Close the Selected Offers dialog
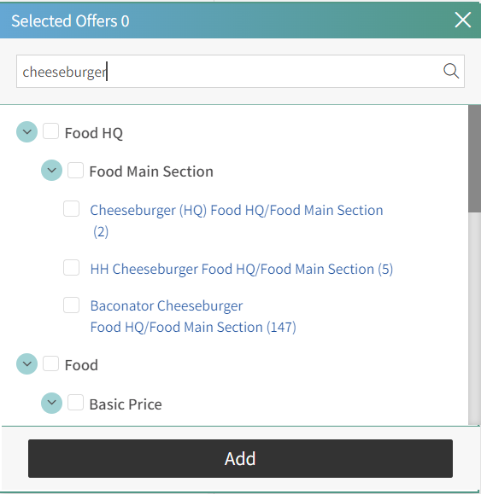481x494 pixels. [463, 20]
